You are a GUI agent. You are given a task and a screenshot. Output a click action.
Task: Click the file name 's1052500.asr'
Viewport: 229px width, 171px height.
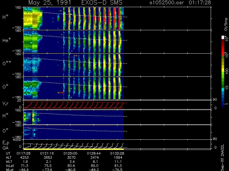click(x=167, y=3)
